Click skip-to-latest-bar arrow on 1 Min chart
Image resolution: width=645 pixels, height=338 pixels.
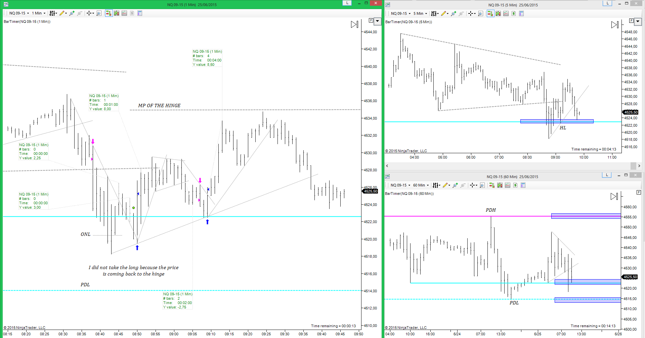[354, 24]
